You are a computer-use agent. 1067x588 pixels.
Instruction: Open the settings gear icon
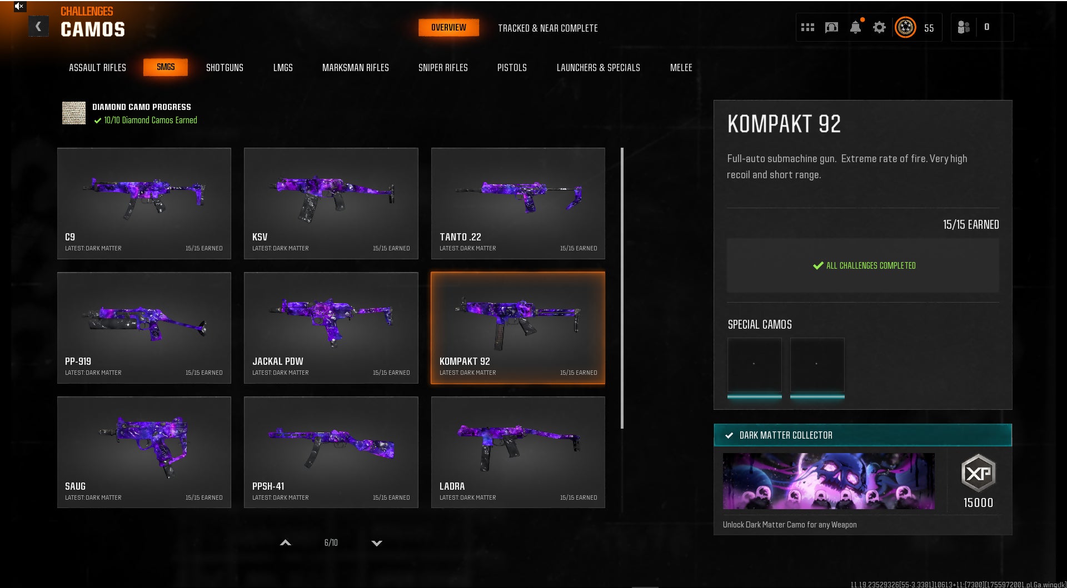pyautogui.click(x=879, y=27)
